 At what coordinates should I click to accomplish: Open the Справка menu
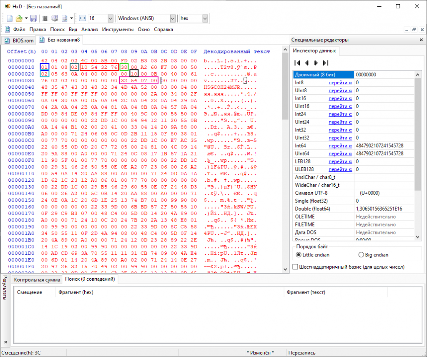point(163,30)
